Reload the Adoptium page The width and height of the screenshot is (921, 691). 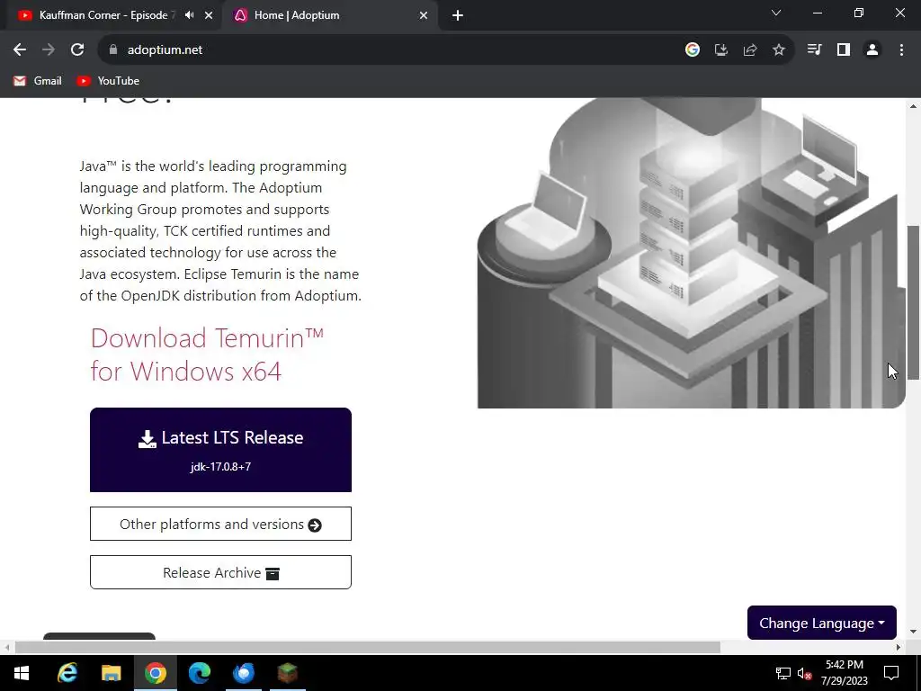point(77,50)
